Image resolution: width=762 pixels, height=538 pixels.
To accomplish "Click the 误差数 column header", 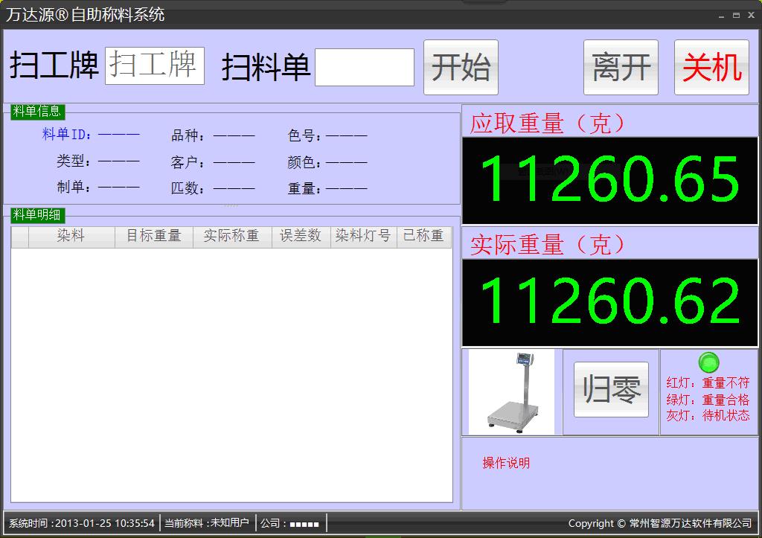I will tap(301, 236).
